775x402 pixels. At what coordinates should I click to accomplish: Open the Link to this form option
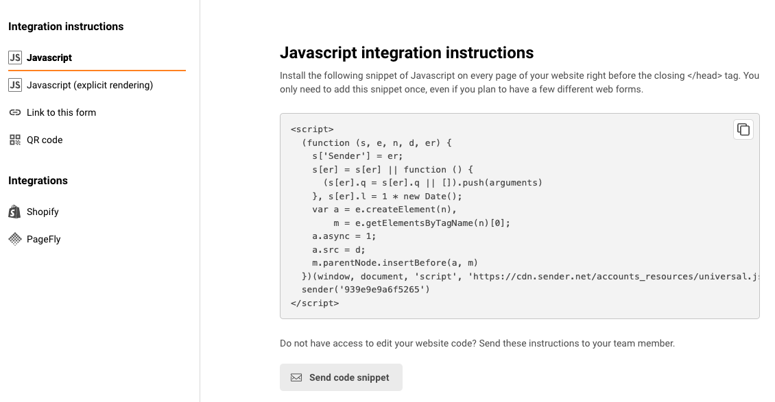pyautogui.click(x=61, y=112)
